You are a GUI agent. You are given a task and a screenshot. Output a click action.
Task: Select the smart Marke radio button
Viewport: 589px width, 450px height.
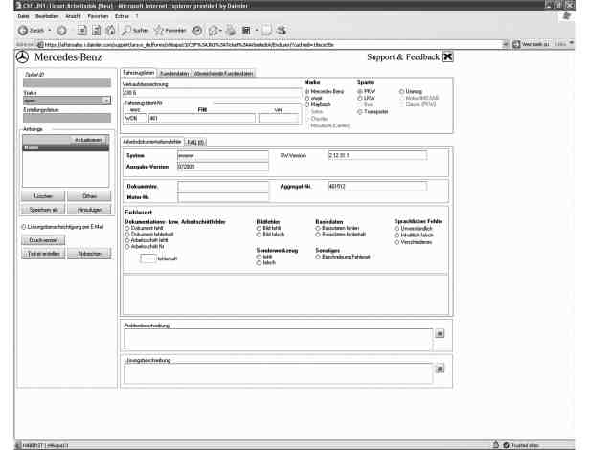(x=306, y=98)
